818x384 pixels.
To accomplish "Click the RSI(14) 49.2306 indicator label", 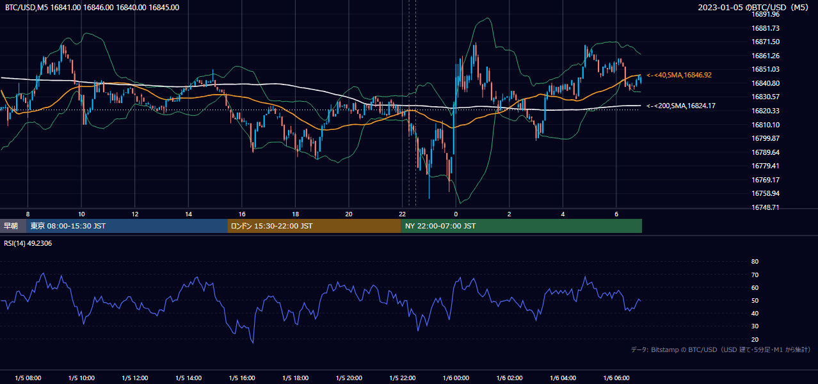I will [x=29, y=243].
